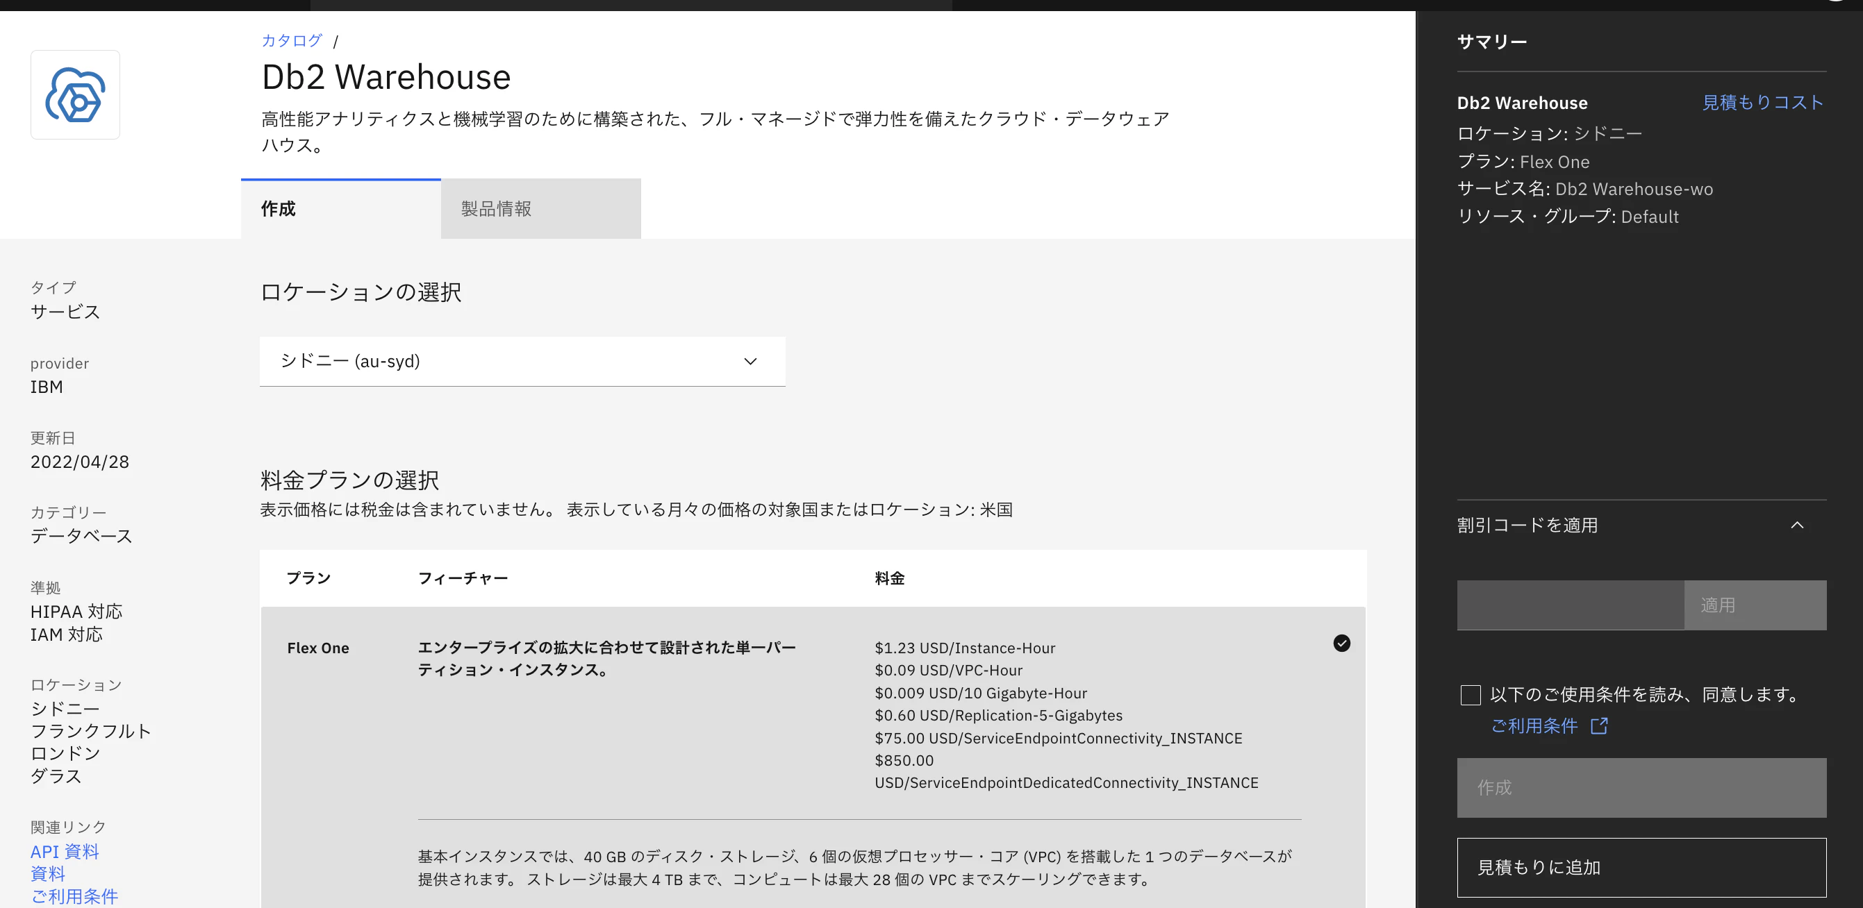The width and height of the screenshot is (1863, 908).
Task: Click the ご利用条件 link in left sidebar
Action: [x=74, y=896]
